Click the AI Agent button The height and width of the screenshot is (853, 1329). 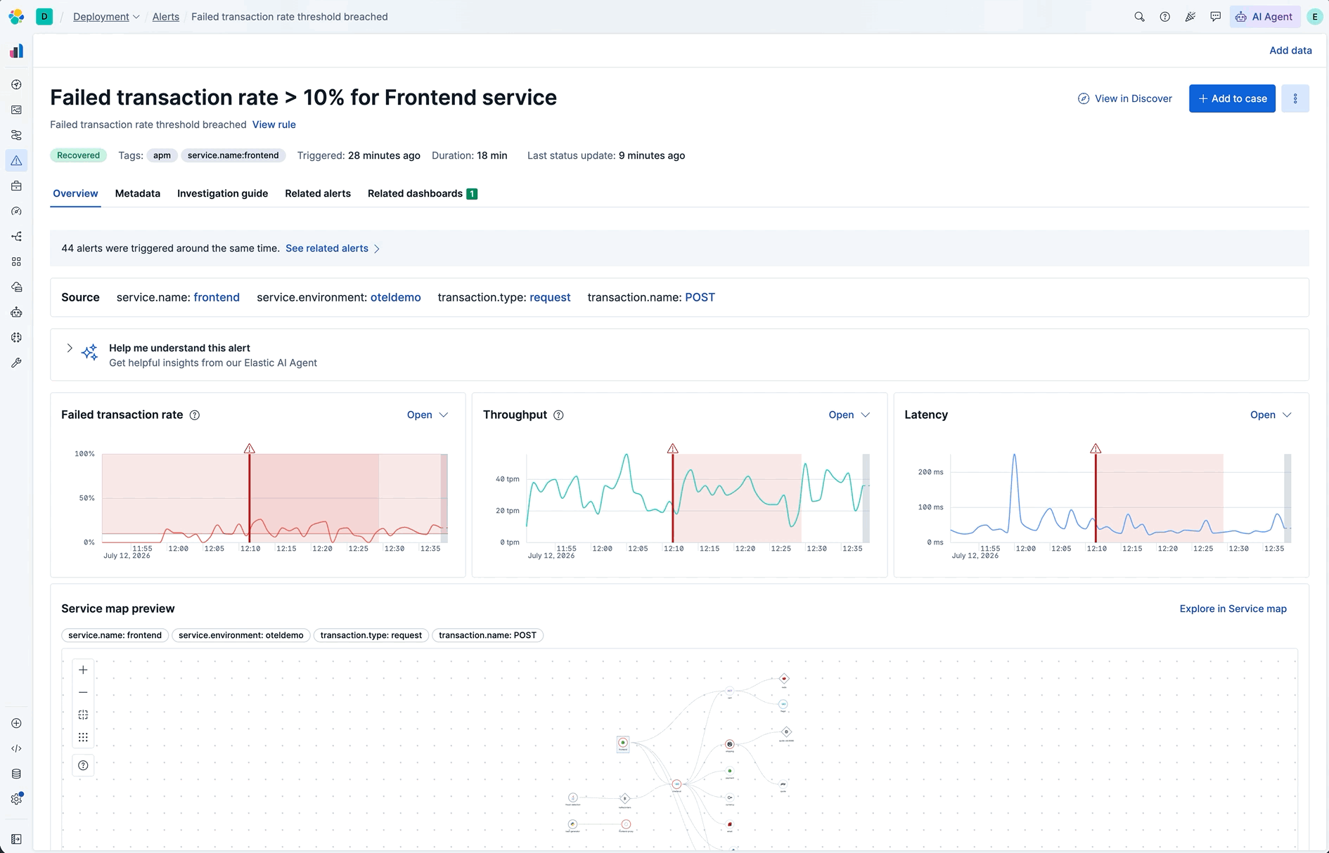1264,17
